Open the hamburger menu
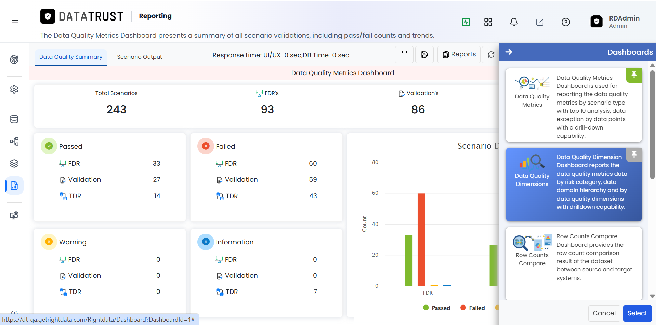This screenshot has width=656, height=325. 15,23
